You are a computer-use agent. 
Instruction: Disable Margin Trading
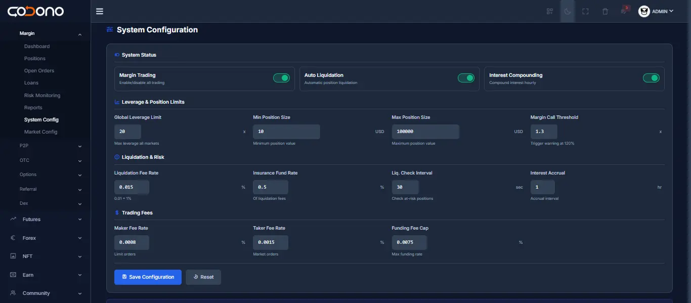point(282,78)
